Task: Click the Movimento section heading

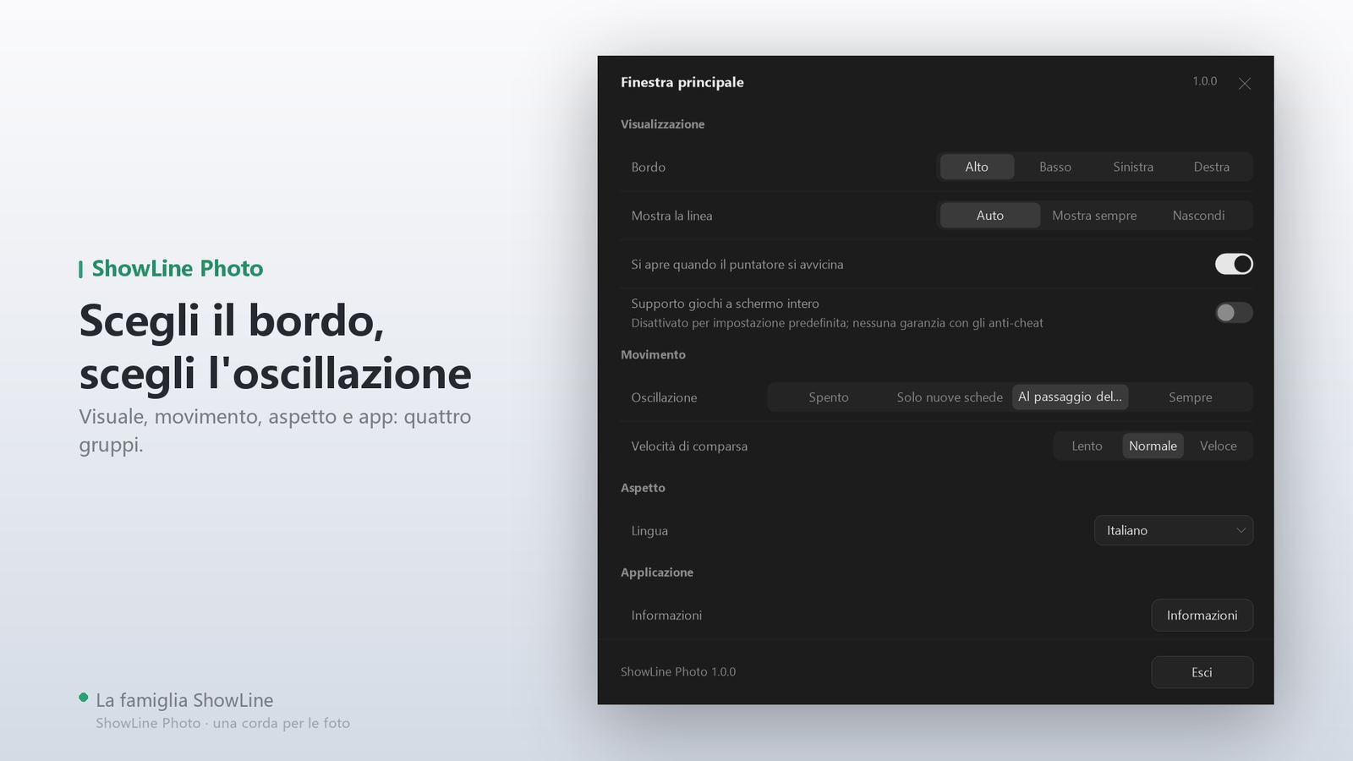Action: tap(653, 354)
